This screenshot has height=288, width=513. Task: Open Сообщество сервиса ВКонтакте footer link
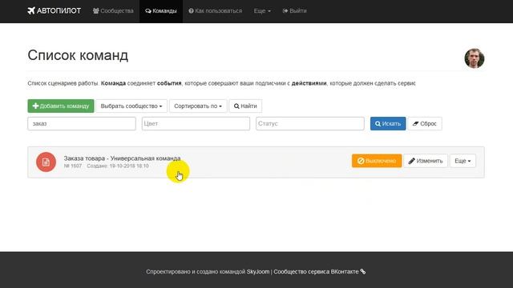click(319, 271)
